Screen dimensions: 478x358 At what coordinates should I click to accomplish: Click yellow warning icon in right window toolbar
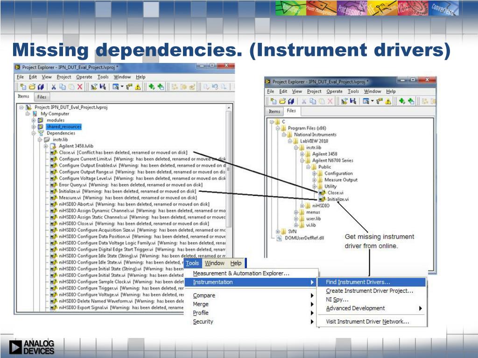pos(388,101)
